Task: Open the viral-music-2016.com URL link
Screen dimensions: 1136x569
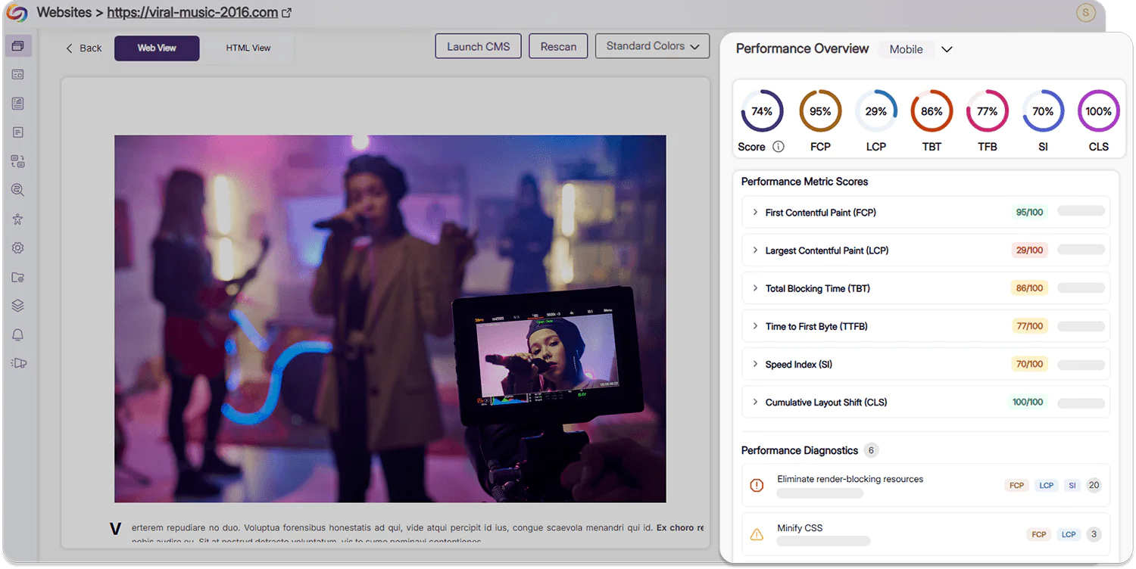Action: 192,13
